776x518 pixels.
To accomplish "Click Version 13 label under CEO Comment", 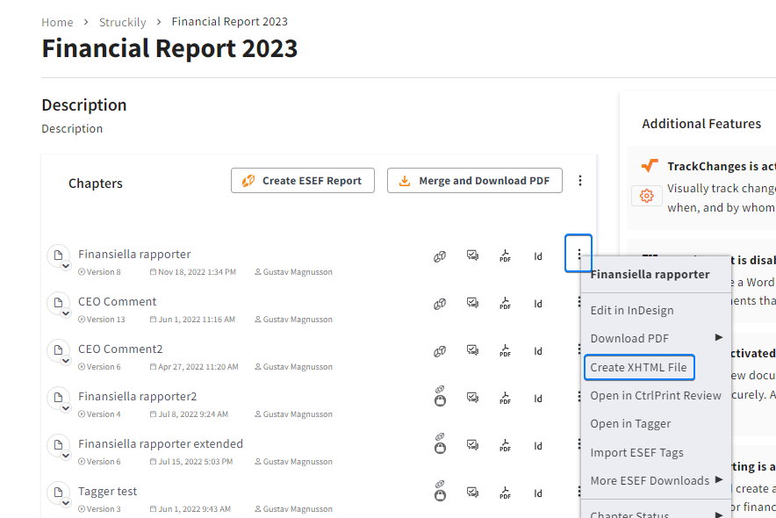I will pos(102,320).
